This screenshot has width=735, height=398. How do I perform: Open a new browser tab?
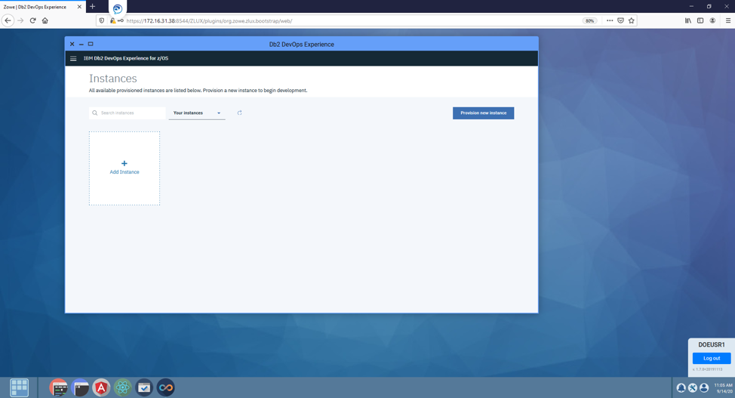[x=92, y=7]
